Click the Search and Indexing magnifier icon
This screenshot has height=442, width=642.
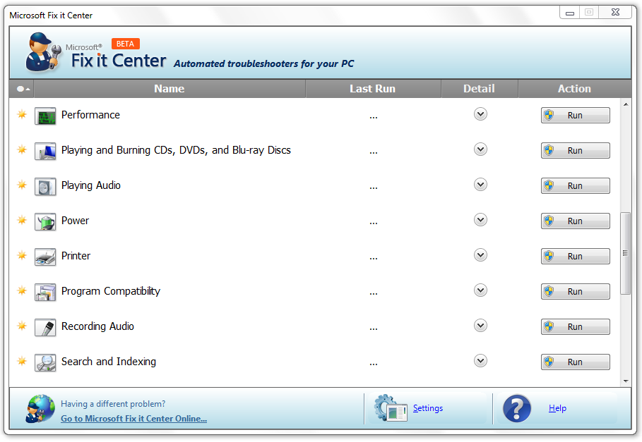point(45,363)
